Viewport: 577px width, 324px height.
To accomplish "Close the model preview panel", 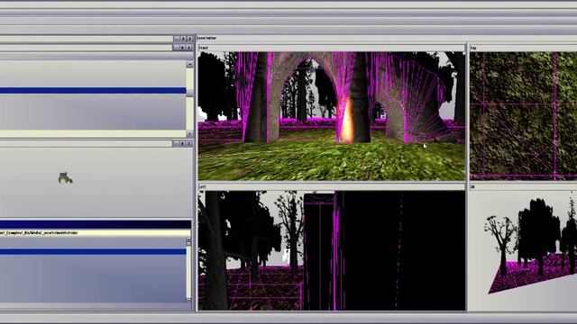I will pyautogui.click(x=189, y=143).
